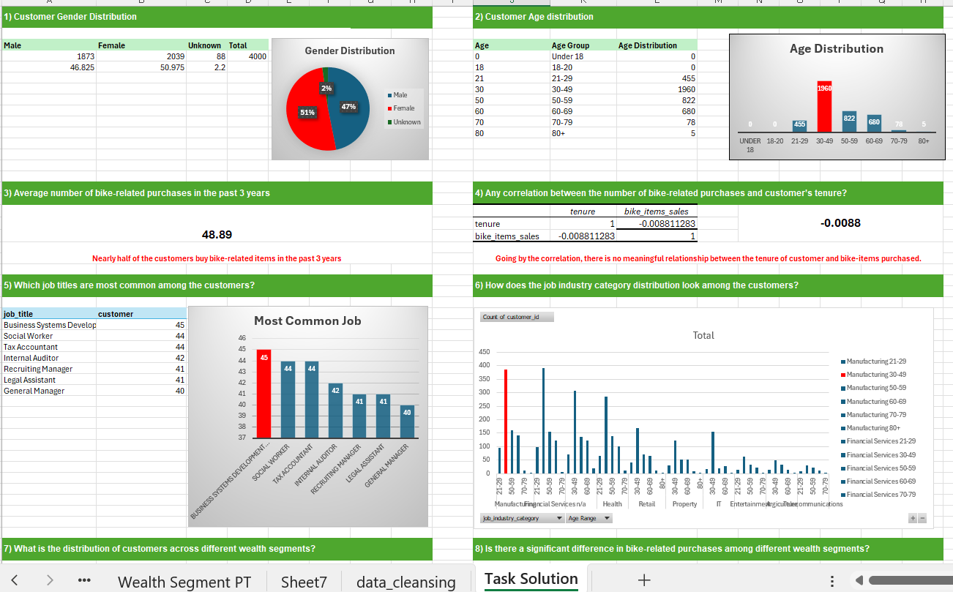
Task: Select the Gender Distribution chart title
Action: [349, 50]
